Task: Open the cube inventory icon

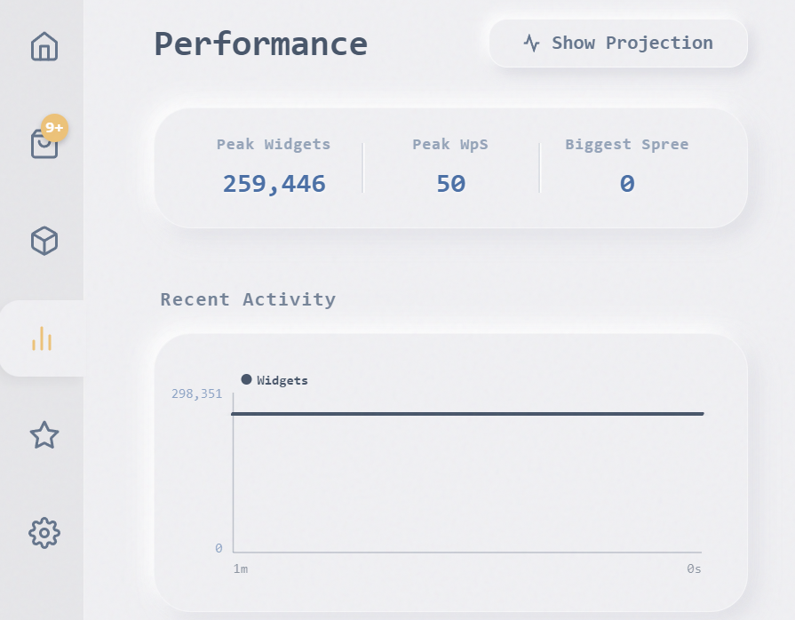Action: (44, 241)
